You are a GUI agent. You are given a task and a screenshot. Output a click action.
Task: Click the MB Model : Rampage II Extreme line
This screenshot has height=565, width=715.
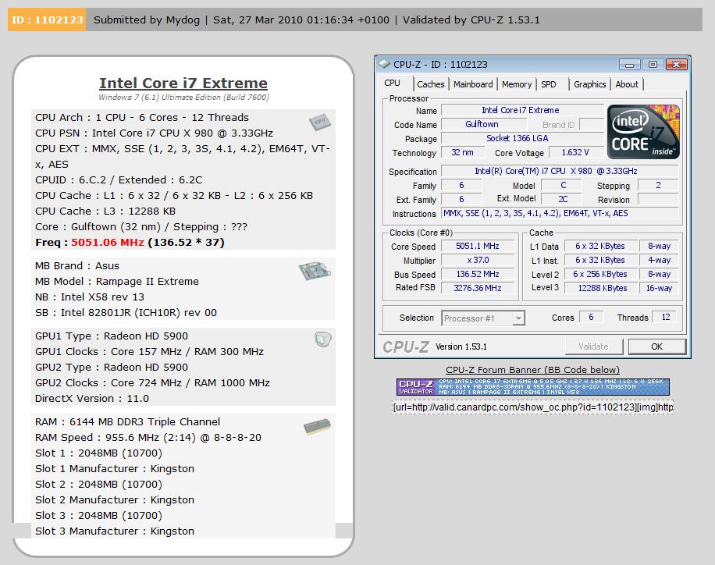(x=117, y=282)
